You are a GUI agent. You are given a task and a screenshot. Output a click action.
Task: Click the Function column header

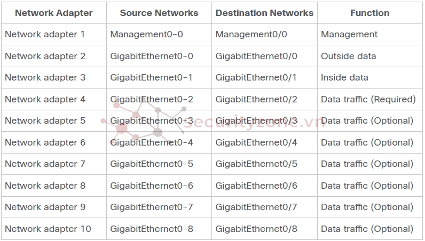[369, 13]
